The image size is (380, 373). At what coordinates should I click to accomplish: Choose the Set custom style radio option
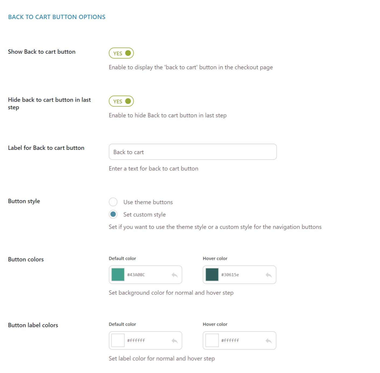[x=113, y=214]
